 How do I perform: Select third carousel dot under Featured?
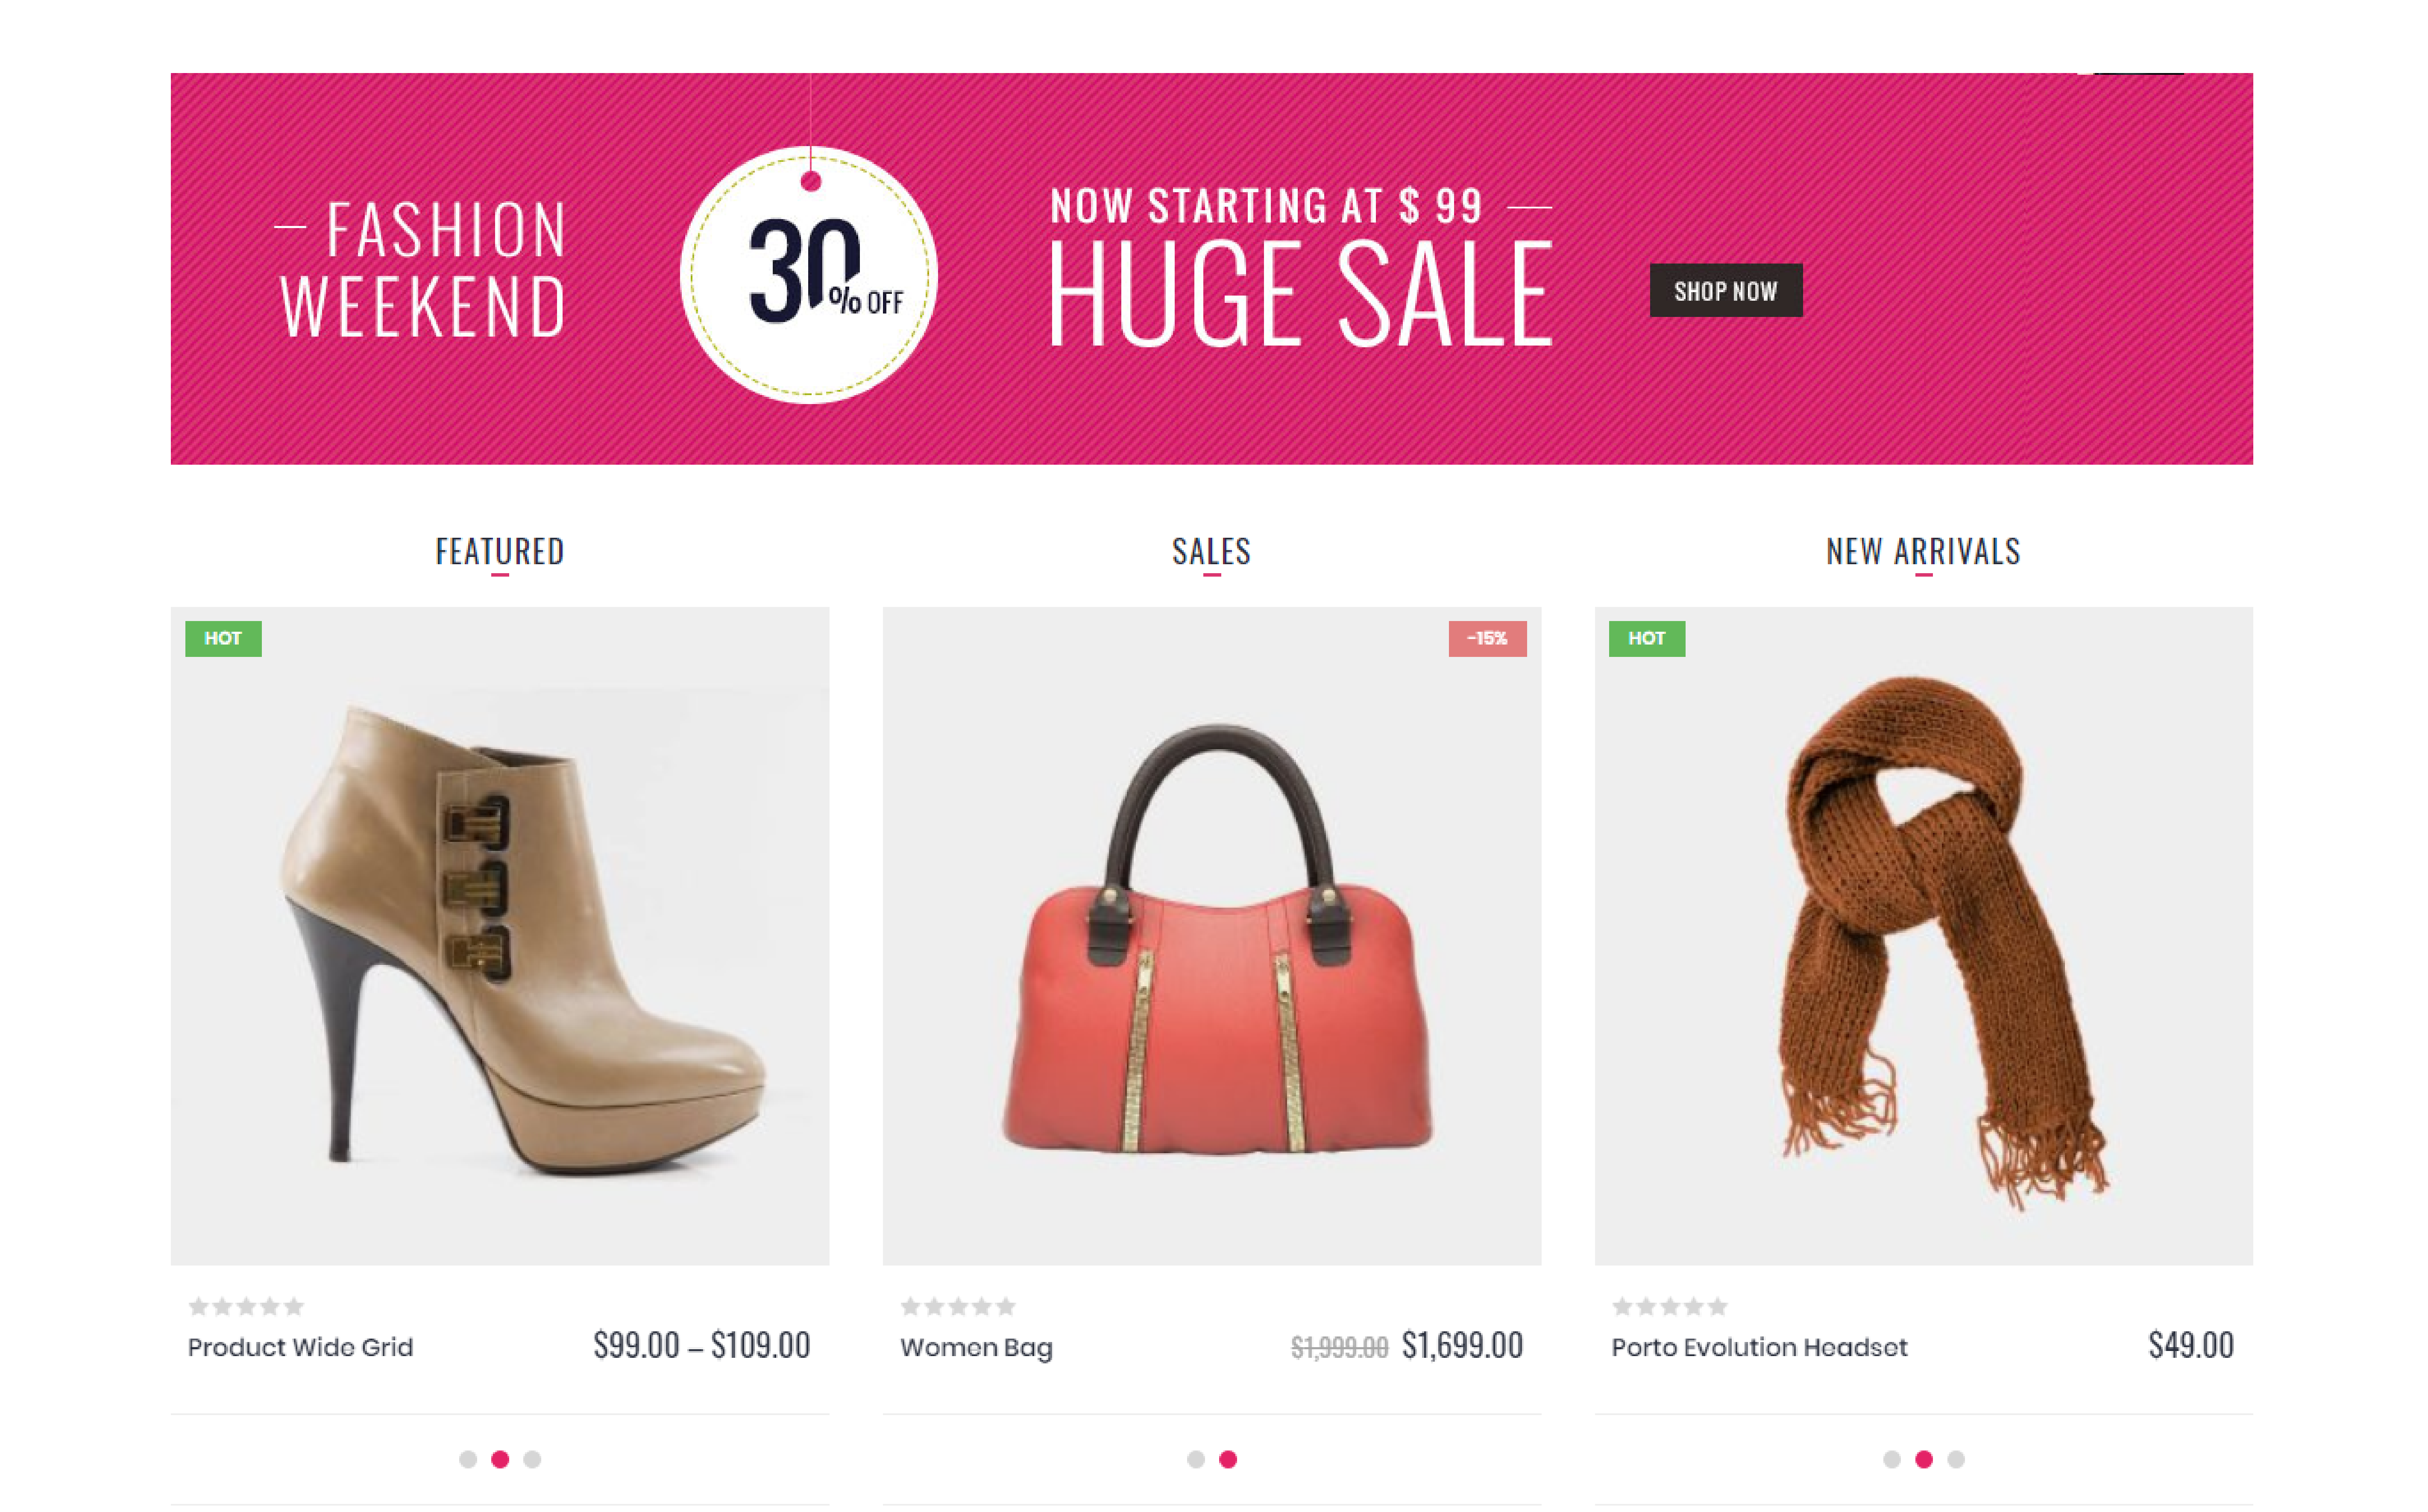(532, 1459)
